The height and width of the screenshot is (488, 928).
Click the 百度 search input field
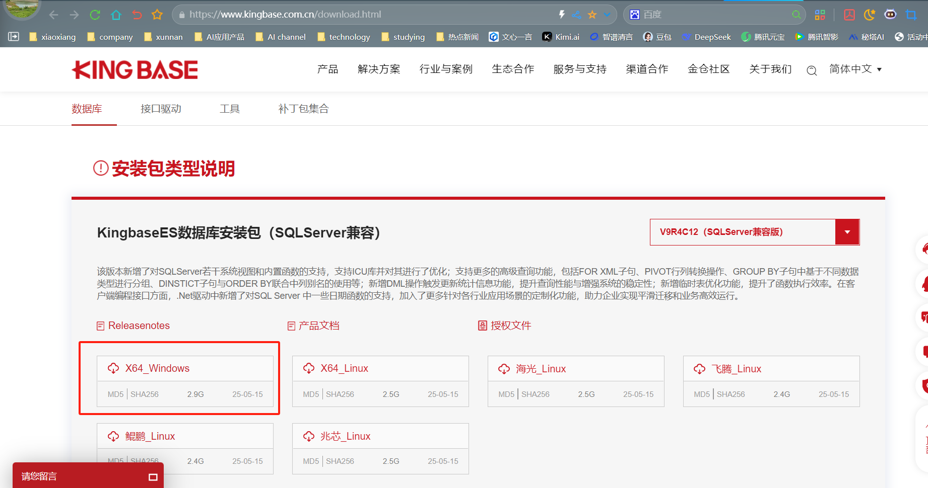point(715,15)
